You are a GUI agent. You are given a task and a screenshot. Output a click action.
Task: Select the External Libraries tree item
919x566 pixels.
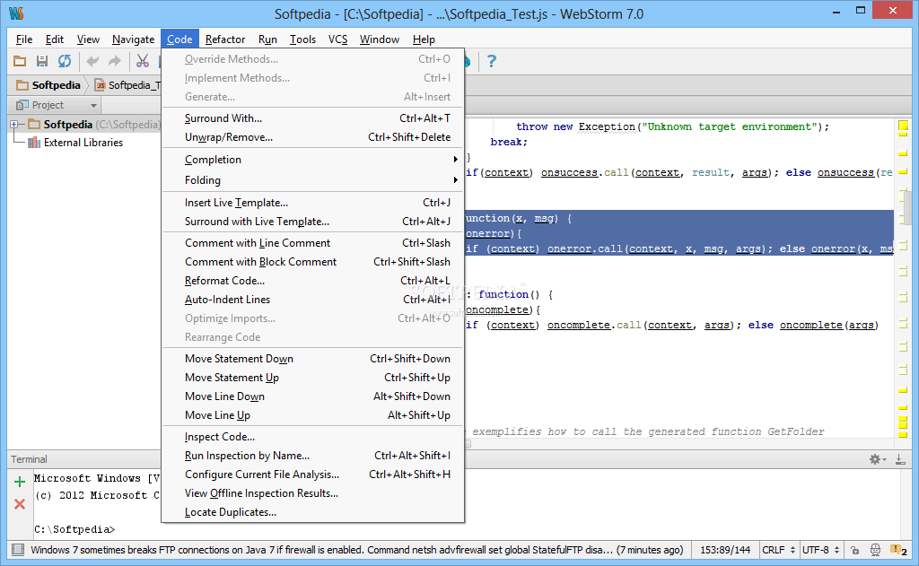[83, 143]
